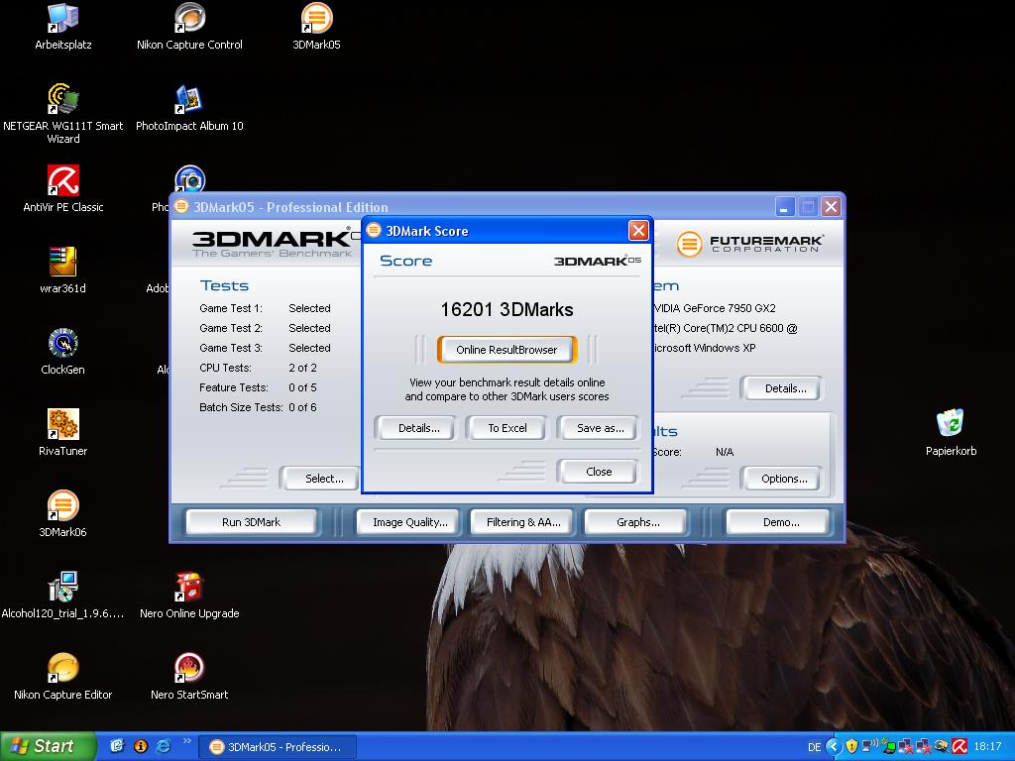Screen dimensions: 1015x761
Task: Minimize the 3DMark05 main window
Action: [x=785, y=207]
